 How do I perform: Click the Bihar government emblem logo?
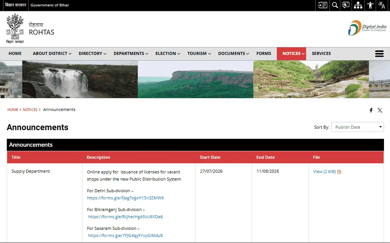pos(15,29)
